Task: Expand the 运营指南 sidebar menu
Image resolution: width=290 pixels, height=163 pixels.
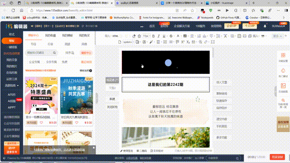Action: [x=12, y=86]
